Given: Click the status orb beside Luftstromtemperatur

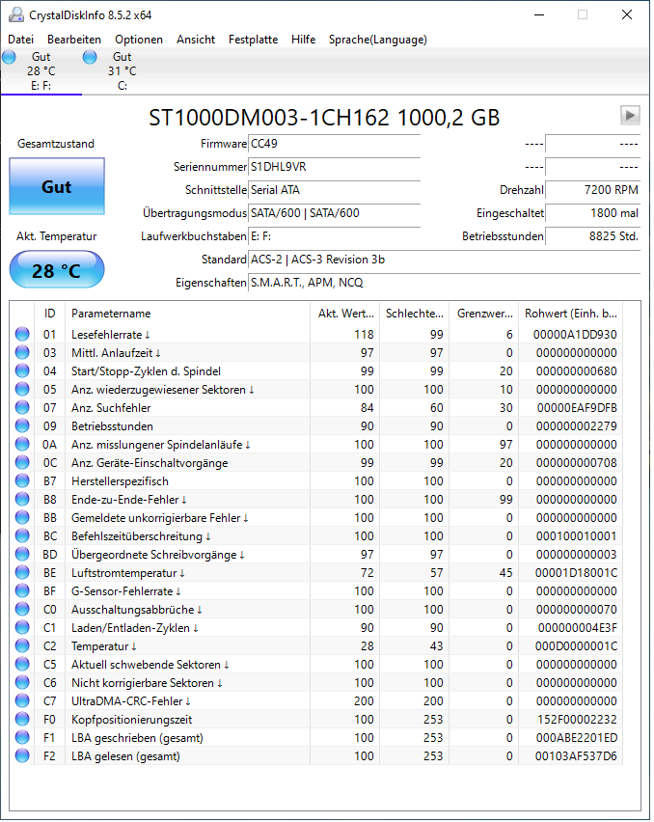Looking at the screenshot, I should coord(22,575).
